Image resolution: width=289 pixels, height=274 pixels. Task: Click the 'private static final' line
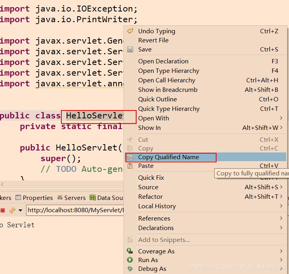71,126
